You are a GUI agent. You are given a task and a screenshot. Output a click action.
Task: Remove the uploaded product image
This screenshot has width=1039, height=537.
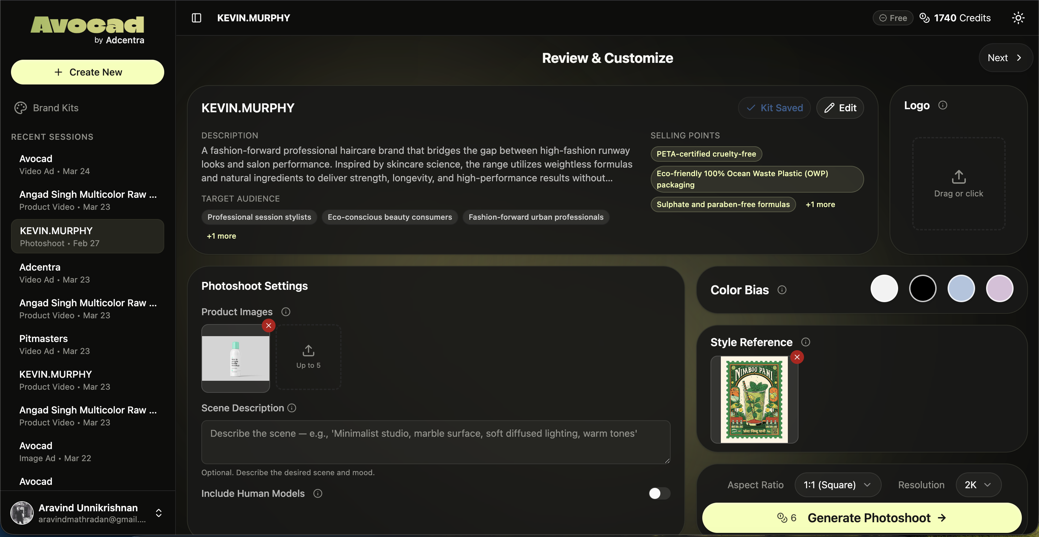pos(269,325)
